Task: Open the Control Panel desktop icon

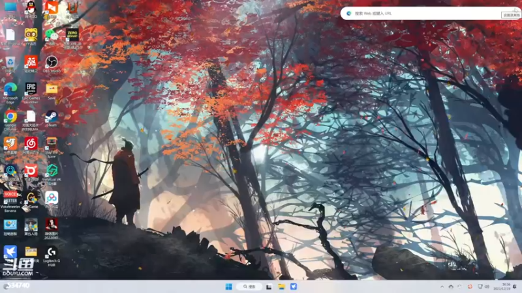Action: coord(10,225)
